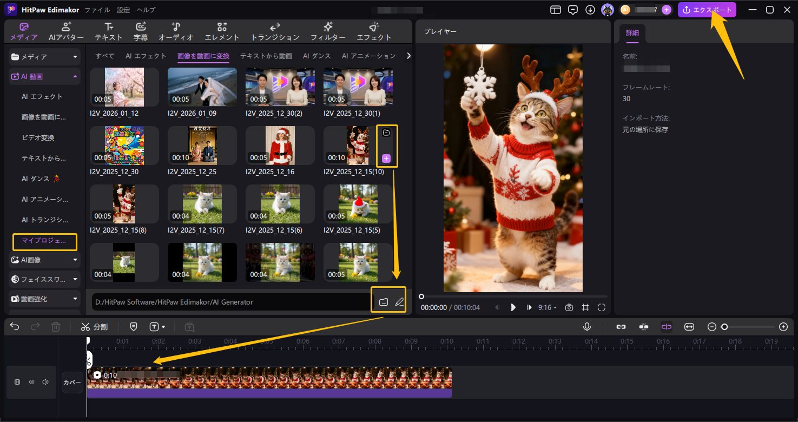Open the 9:16 aspect ratio dropdown
The image size is (798, 422).
[x=547, y=307]
